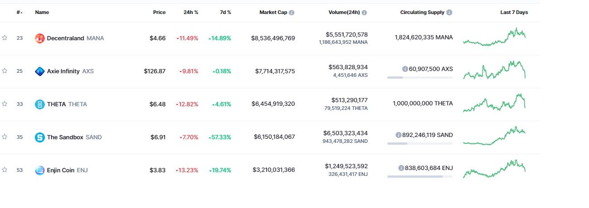Sort the table by rank number column
589x208 pixels.
coord(19,13)
